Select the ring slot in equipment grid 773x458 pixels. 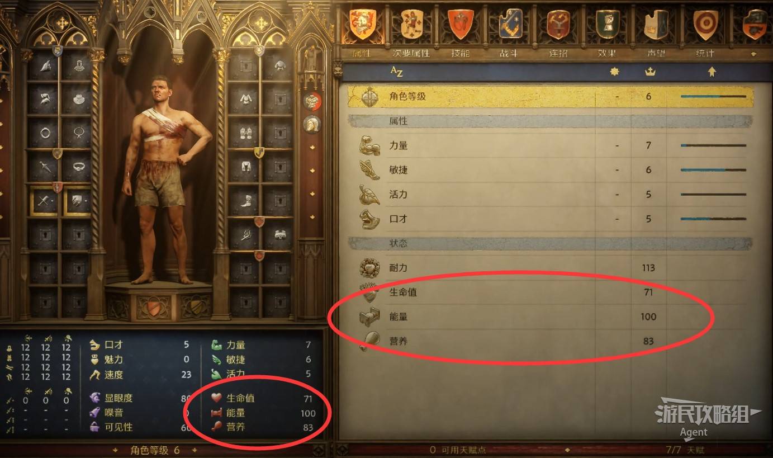(x=44, y=133)
